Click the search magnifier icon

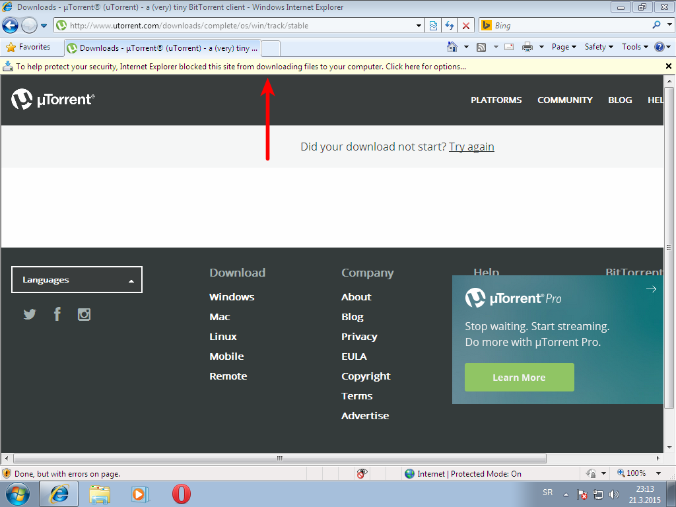click(657, 25)
